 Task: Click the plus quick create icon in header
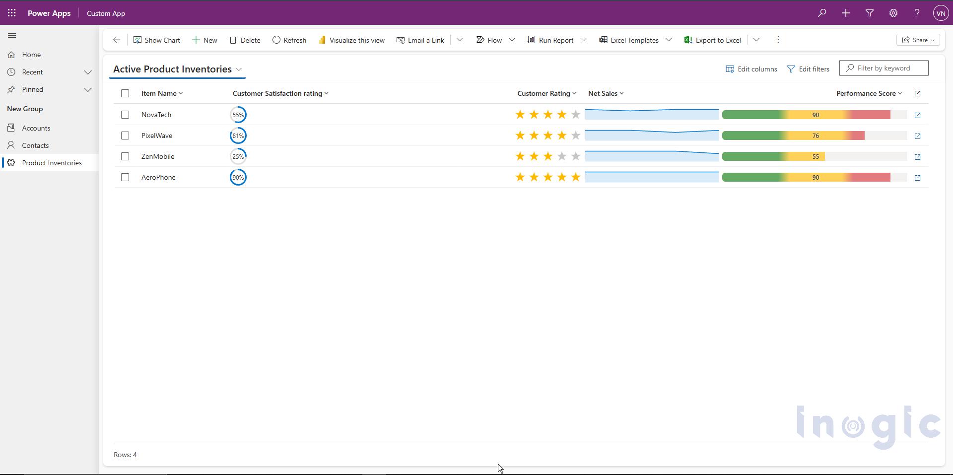click(x=846, y=13)
